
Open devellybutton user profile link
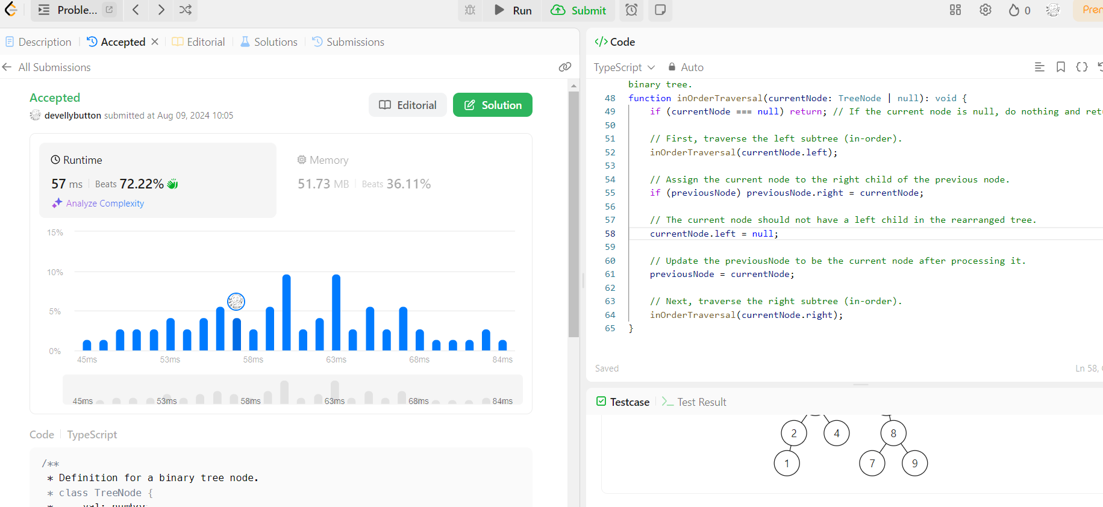pyautogui.click(x=73, y=116)
